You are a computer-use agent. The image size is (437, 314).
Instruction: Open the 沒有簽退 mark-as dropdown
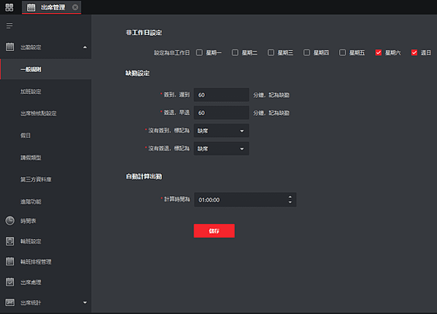[x=221, y=149]
